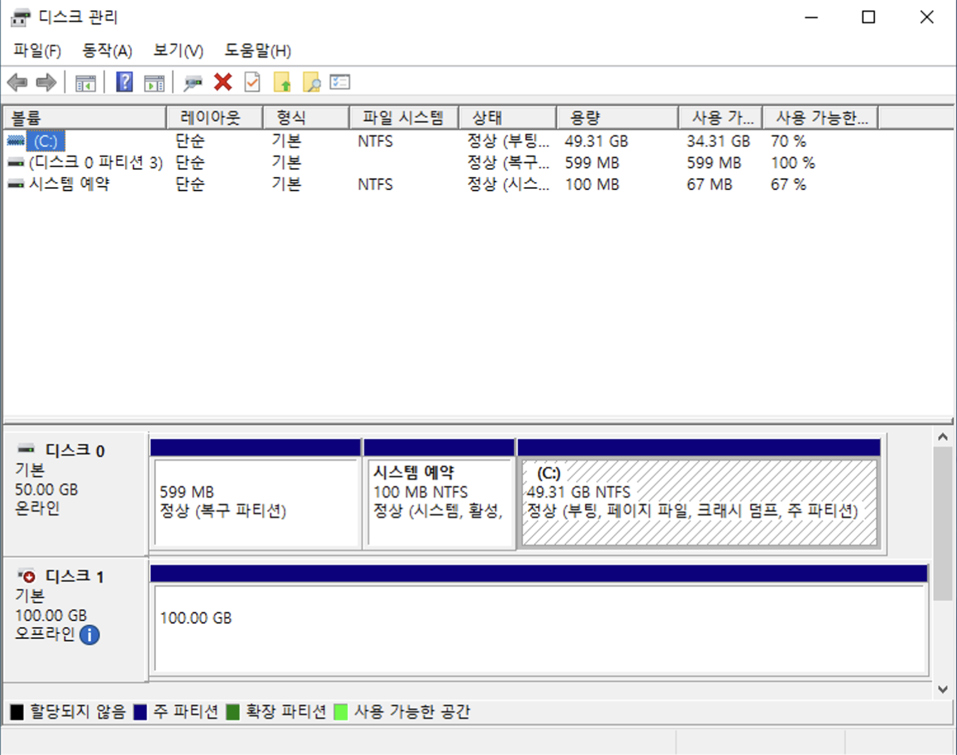
Task: Click the connect/rescan disk toolbar icon
Action: 192,82
